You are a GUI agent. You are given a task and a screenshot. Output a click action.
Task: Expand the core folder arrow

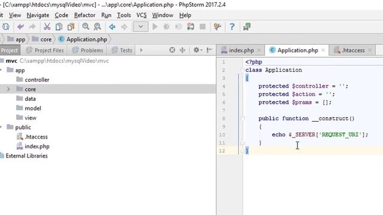tap(8, 89)
